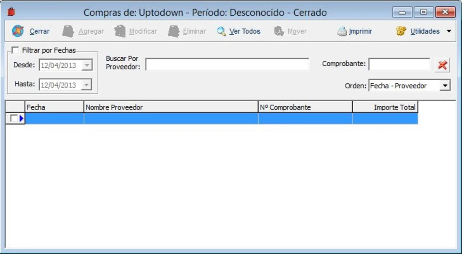
Task: Sort by the Fecha column header
Action: click(x=54, y=107)
